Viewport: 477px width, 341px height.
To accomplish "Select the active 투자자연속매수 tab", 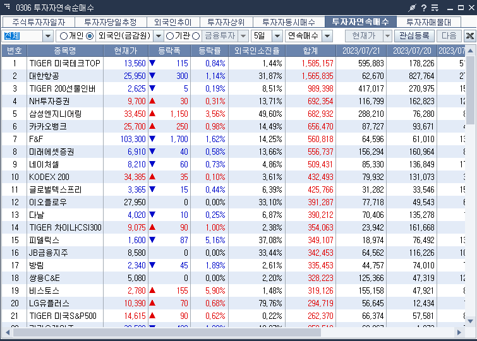I will tap(361, 21).
